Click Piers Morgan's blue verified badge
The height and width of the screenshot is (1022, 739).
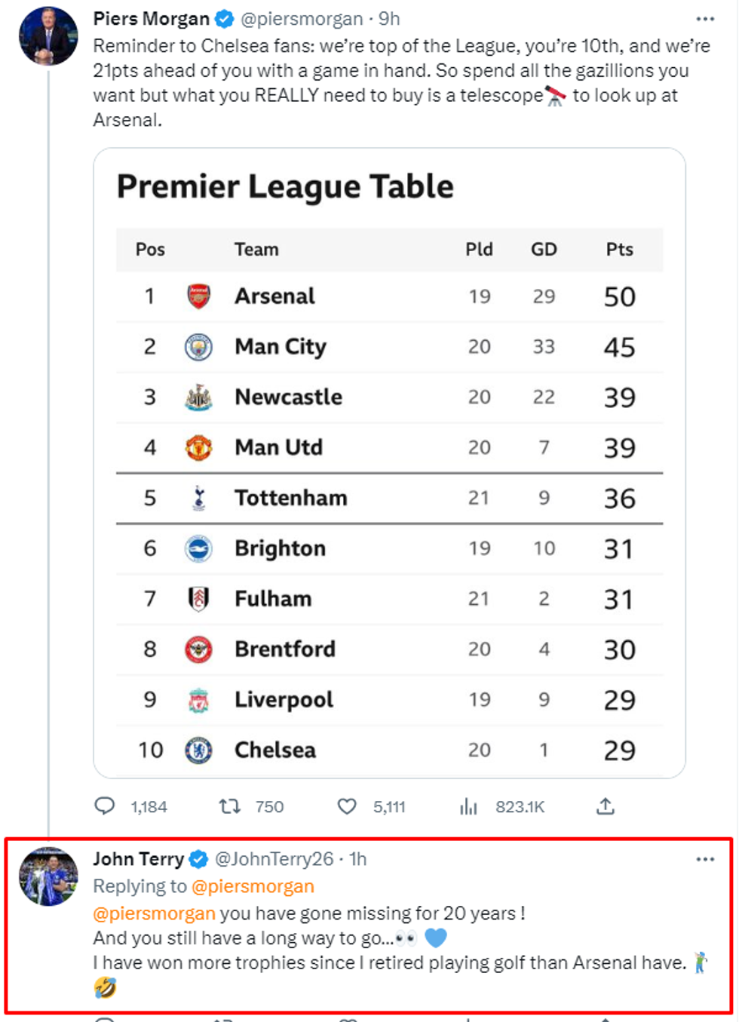pos(225,19)
